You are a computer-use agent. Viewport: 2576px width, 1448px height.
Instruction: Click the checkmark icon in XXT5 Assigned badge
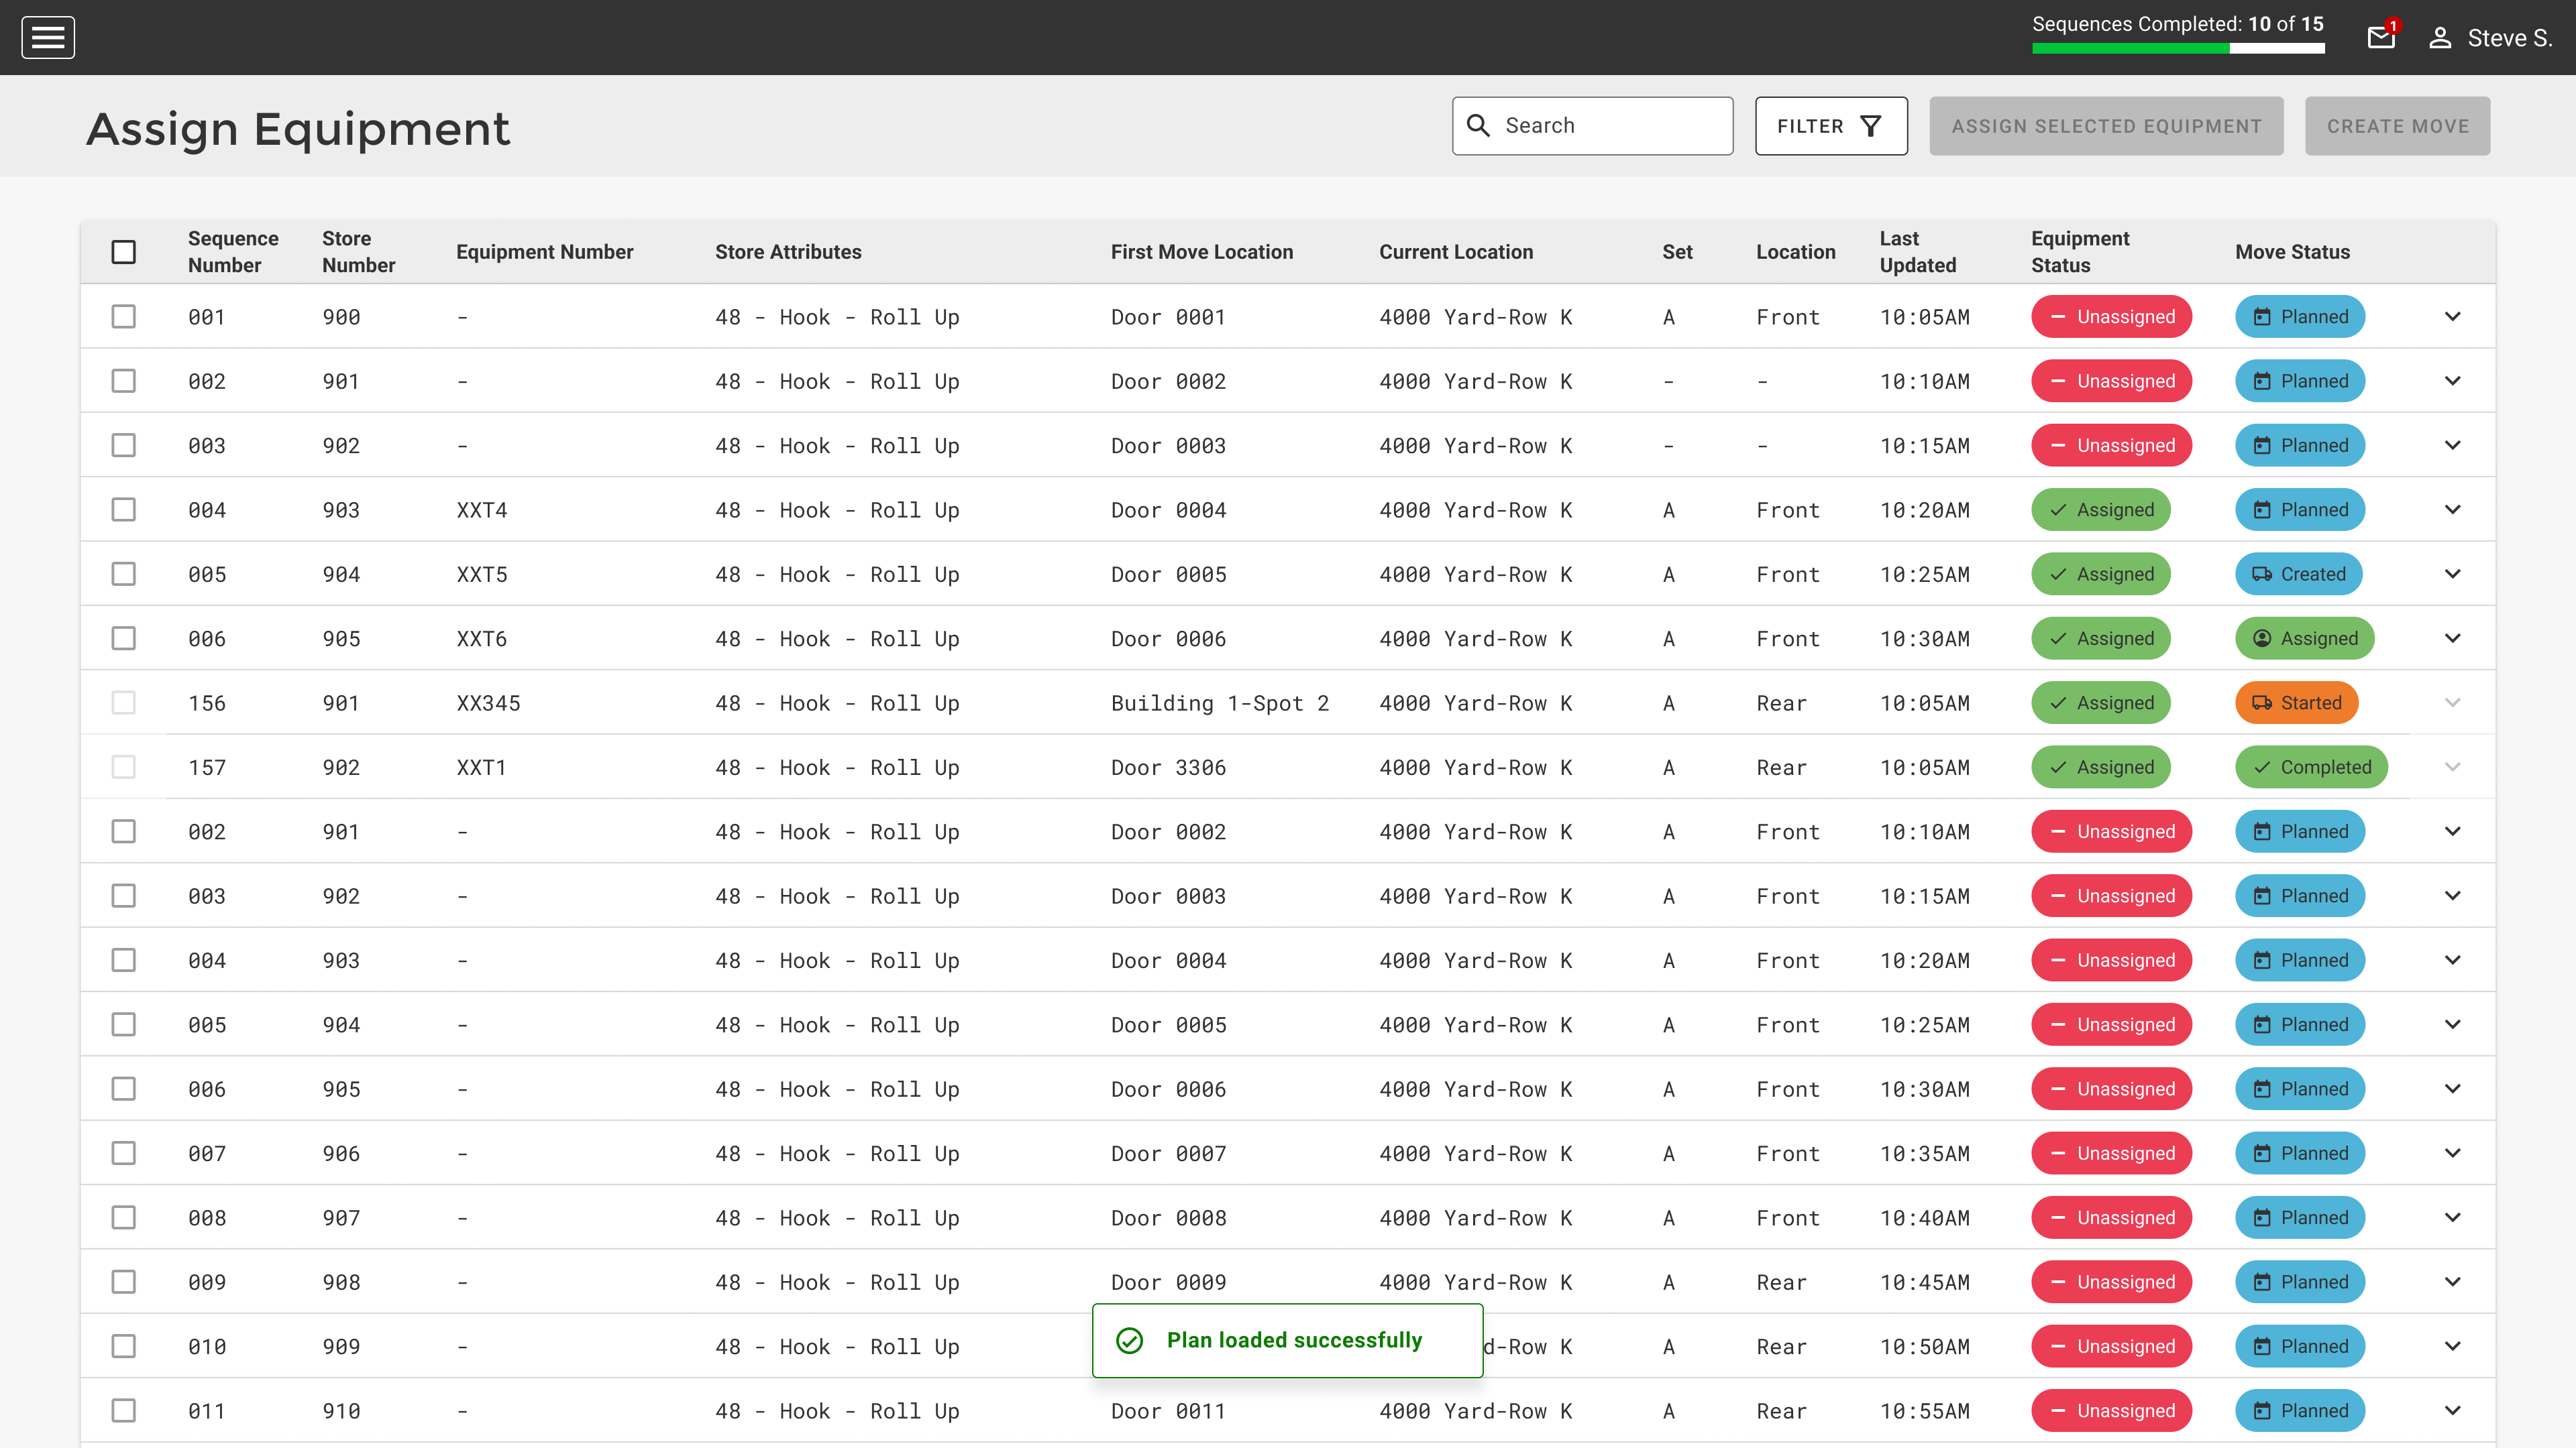(x=2058, y=575)
